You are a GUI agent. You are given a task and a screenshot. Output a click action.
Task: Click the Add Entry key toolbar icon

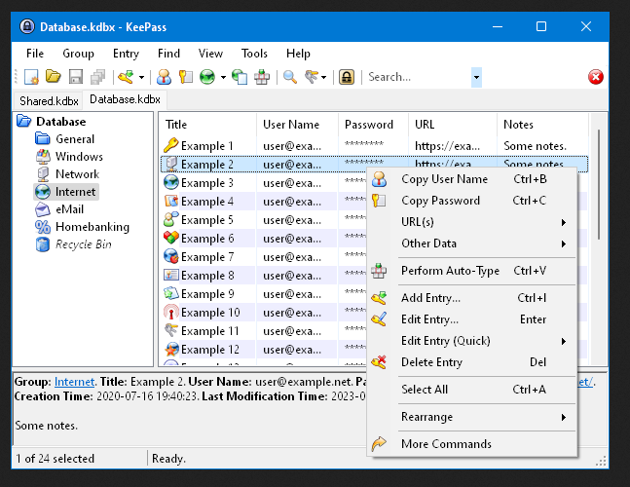click(126, 76)
